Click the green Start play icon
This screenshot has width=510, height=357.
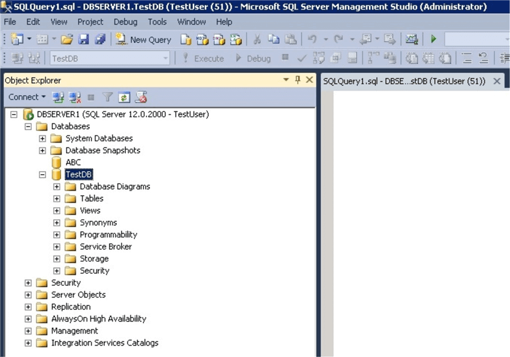coord(433,39)
